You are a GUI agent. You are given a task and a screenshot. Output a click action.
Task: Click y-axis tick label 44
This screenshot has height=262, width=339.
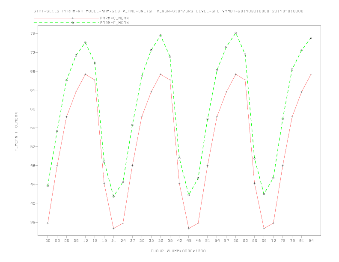tap(34, 185)
